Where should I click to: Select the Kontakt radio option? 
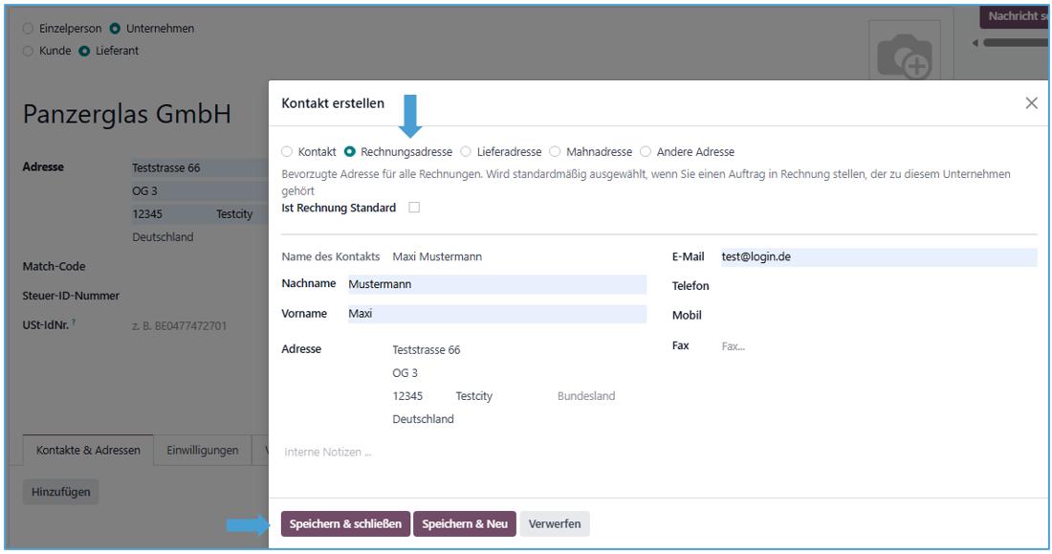[x=287, y=151]
